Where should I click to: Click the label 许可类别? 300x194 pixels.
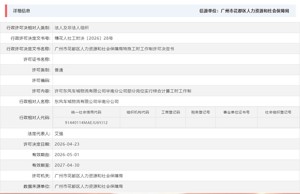[x=41, y=70]
